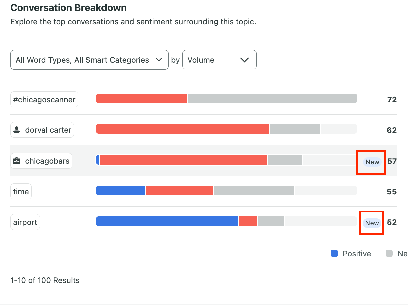Click the chevron on the word types filter
Viewport: 408px width, 305px height.
[x=159, y=60]
